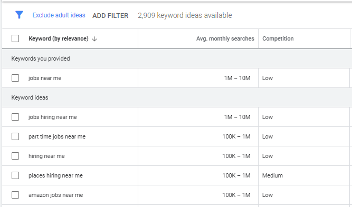Click the 'part time jobs near me' keyword

point(57,136)
